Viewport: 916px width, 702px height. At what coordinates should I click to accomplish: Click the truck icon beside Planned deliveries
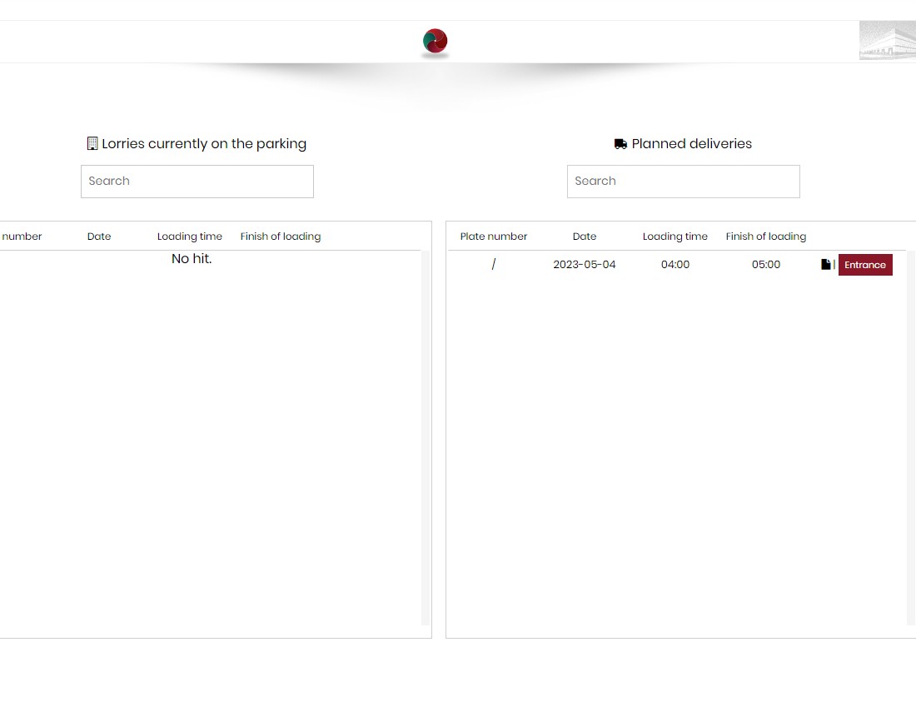click(620, 144)
